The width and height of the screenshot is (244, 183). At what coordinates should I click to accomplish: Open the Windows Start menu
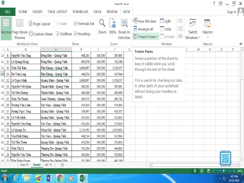pyautogui.click(x=4, y=179)
